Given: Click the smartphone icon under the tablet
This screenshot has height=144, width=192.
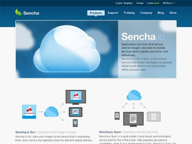Looking at the screenshot, I should pos(75,123).
